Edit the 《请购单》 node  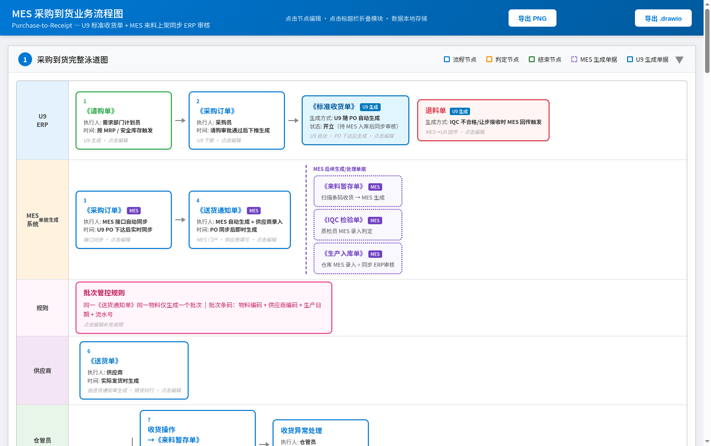(123, 121)
